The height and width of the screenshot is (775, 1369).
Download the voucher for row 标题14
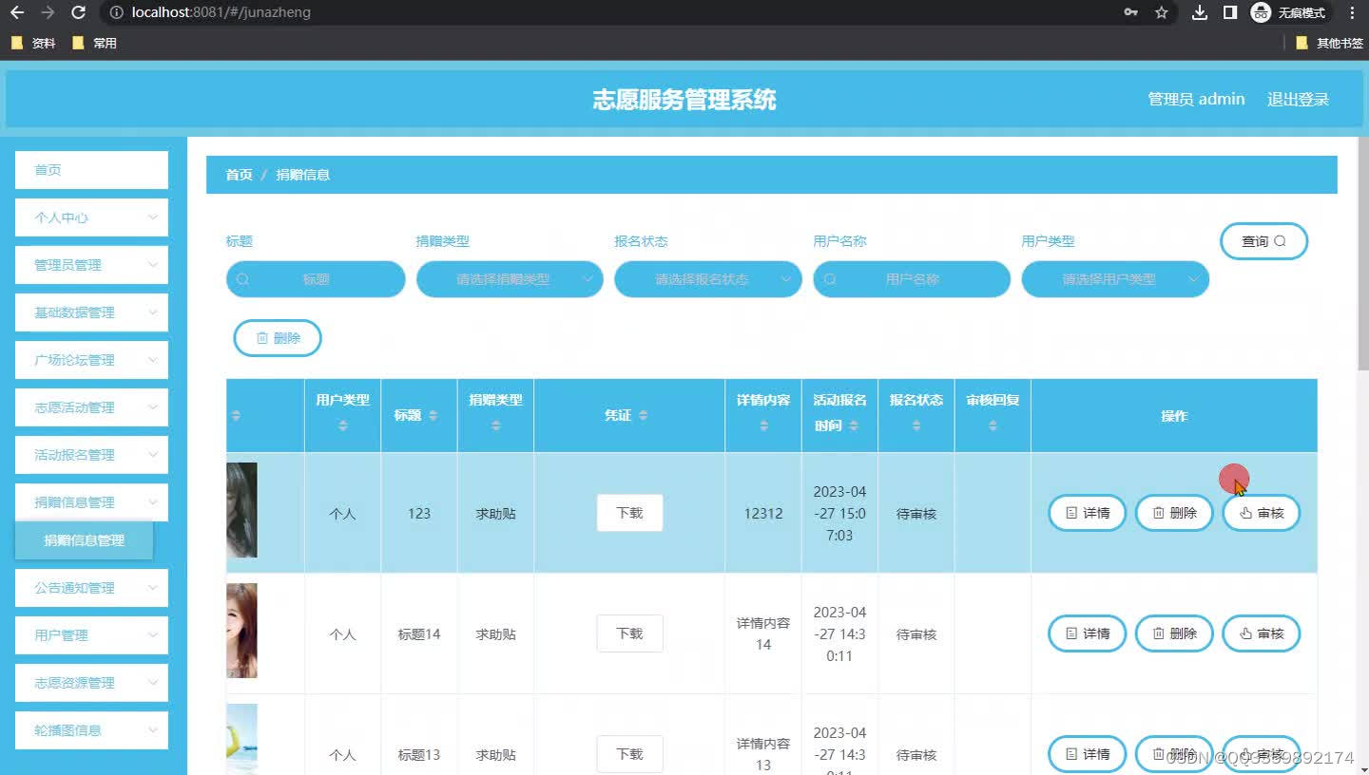[629, 633]
